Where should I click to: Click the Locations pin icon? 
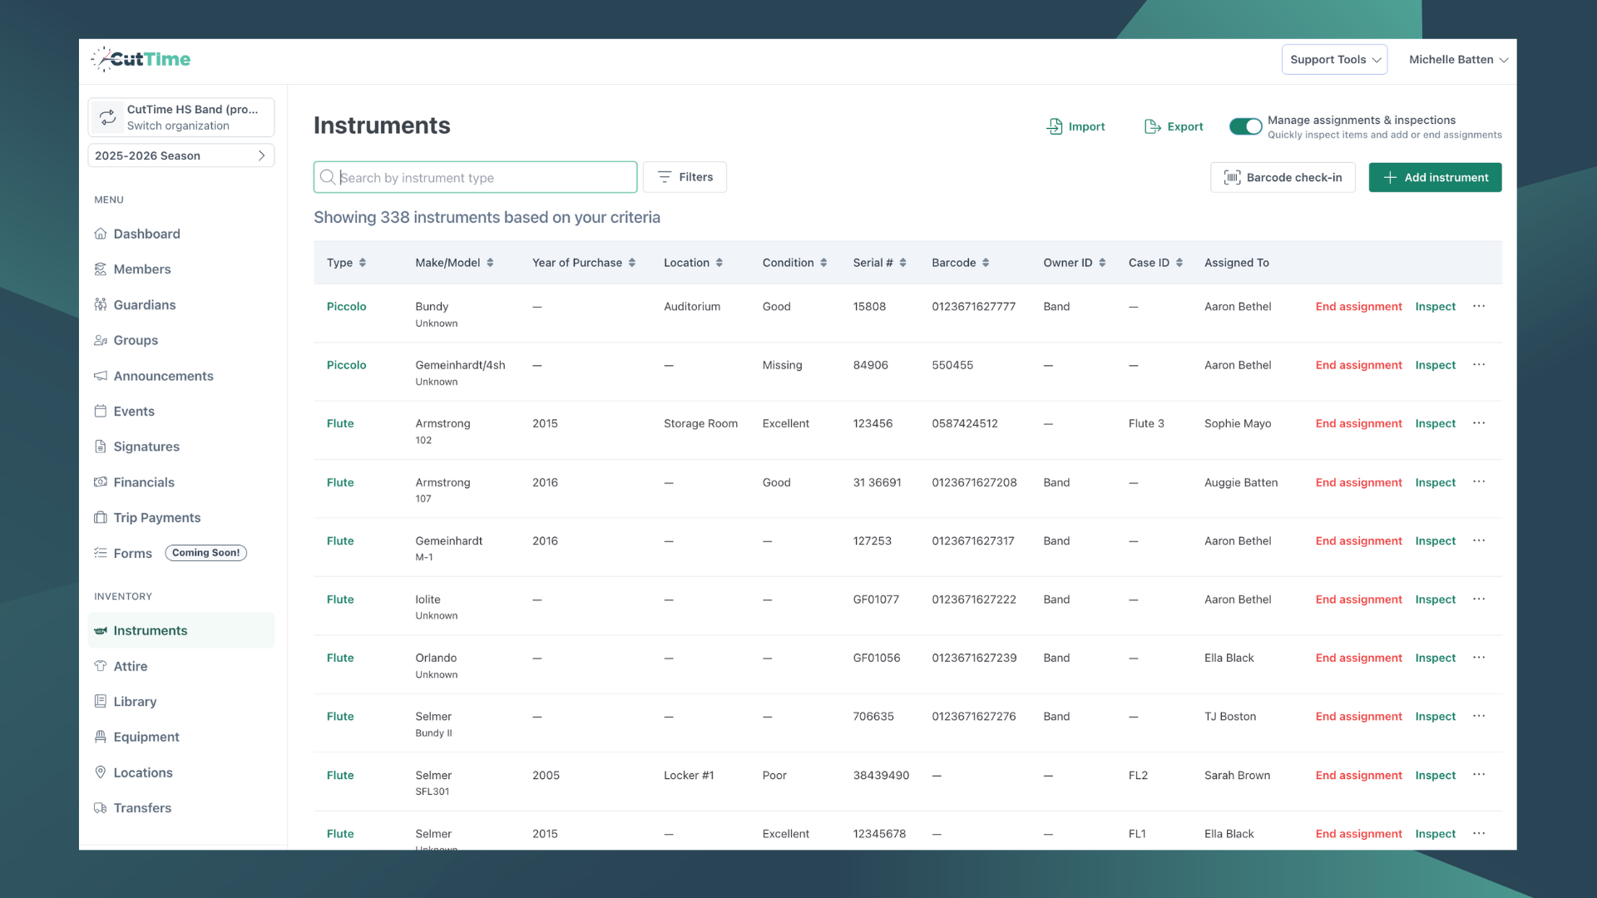101,772
